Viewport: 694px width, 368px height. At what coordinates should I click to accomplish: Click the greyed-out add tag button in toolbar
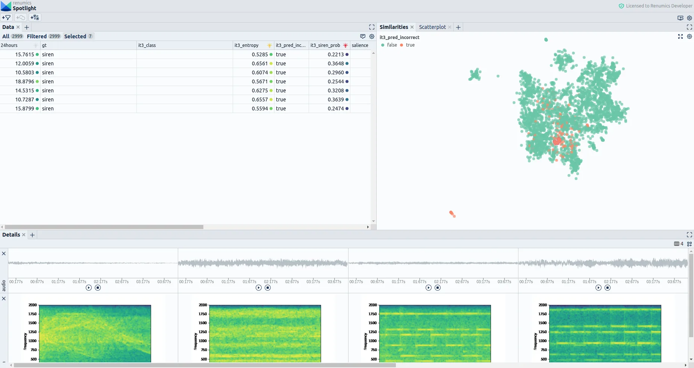coord(21,18)
